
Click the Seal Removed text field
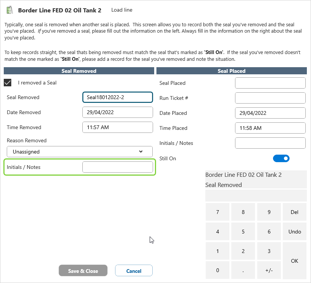tap(117, 97)
